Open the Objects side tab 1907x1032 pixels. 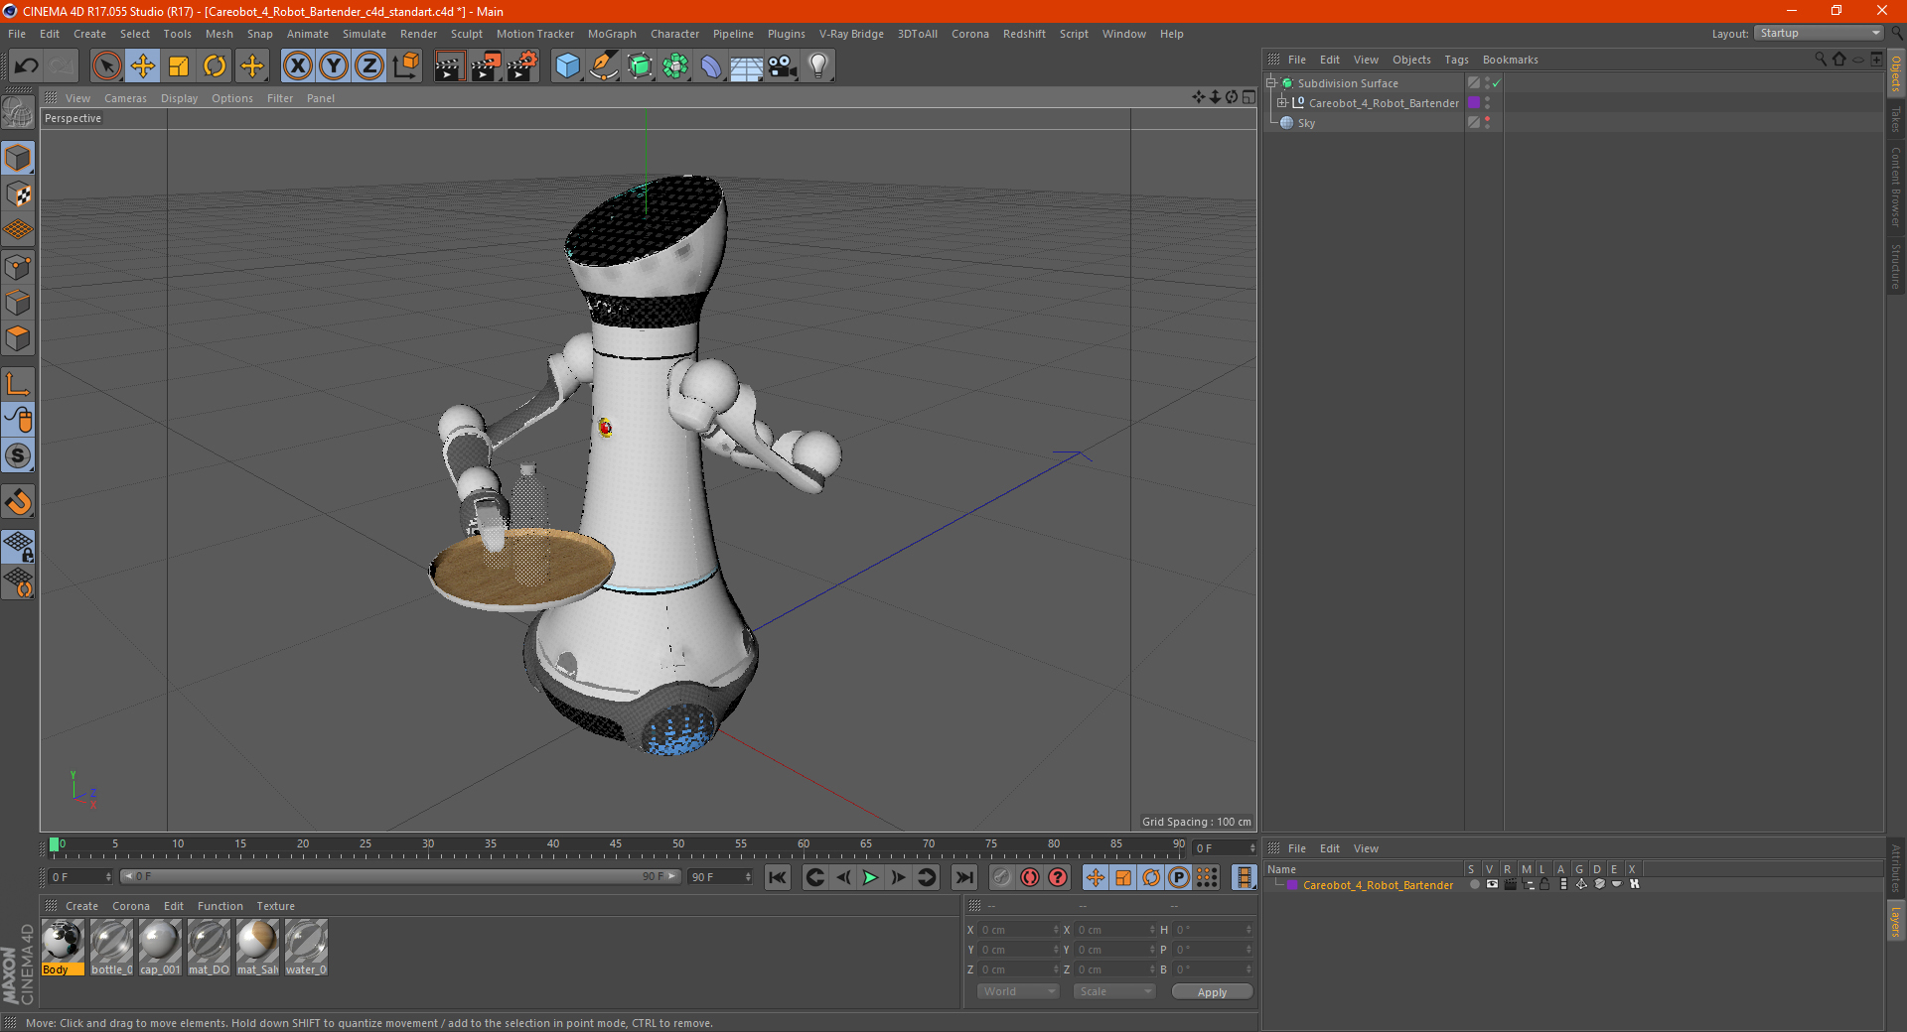[1896, 74]
